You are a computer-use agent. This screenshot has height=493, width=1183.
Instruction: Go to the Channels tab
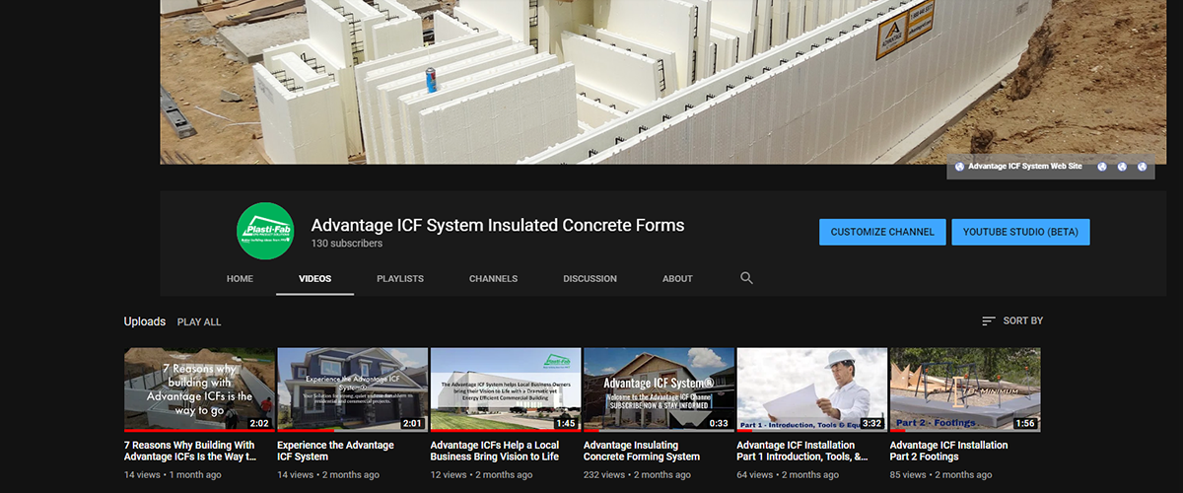click(493, 279)
